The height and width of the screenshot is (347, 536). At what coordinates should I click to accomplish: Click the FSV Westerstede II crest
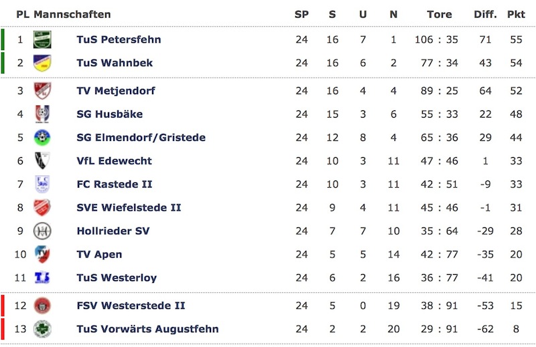[x=42, y=306]
